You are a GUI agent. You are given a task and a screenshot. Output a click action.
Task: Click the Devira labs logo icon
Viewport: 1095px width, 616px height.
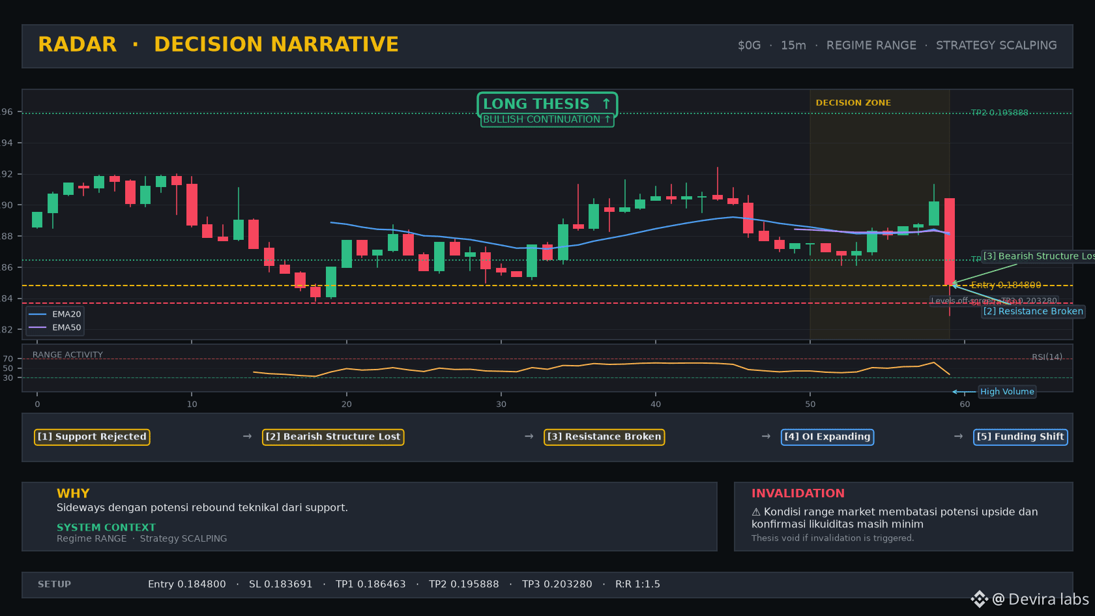coord(979,599)
